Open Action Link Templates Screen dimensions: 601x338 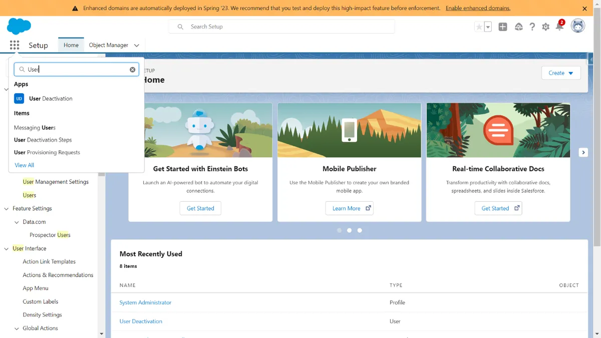pyautogui.click(x=49, y=262)
